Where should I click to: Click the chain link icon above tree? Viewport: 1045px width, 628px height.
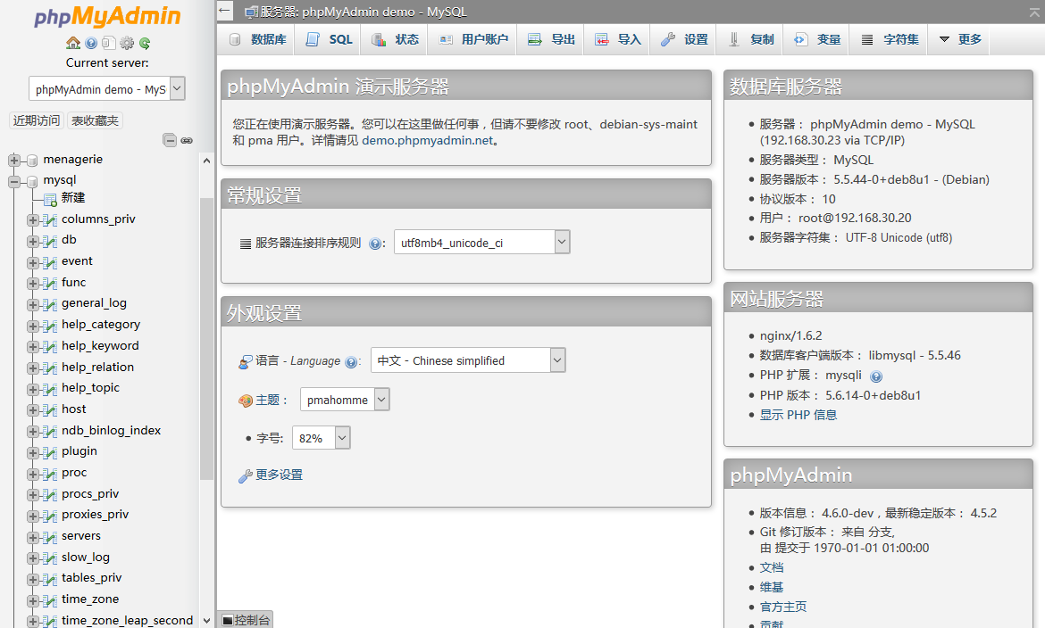coord(187,140)
